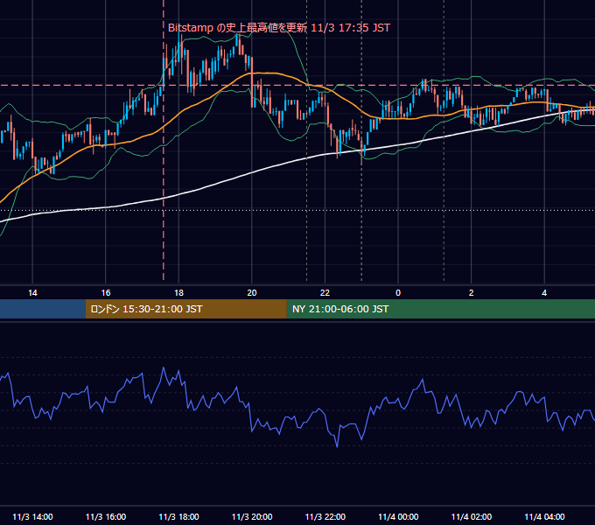The width and height of the screenshot is (595, 525).
Task: Click the 11/3 20:00 date label
Action: pyautogui.click(x=252, y=516)
